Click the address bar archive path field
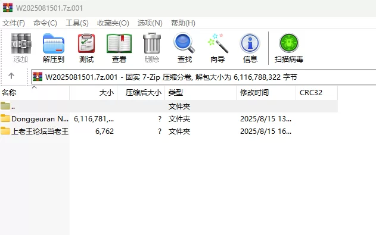Image resolution: width=376 pixels, height=235 pixels. (203, 77)
